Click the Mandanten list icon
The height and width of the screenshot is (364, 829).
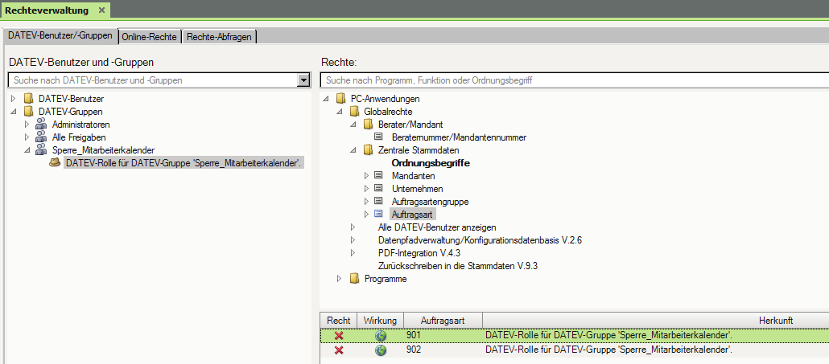(379, 176)
